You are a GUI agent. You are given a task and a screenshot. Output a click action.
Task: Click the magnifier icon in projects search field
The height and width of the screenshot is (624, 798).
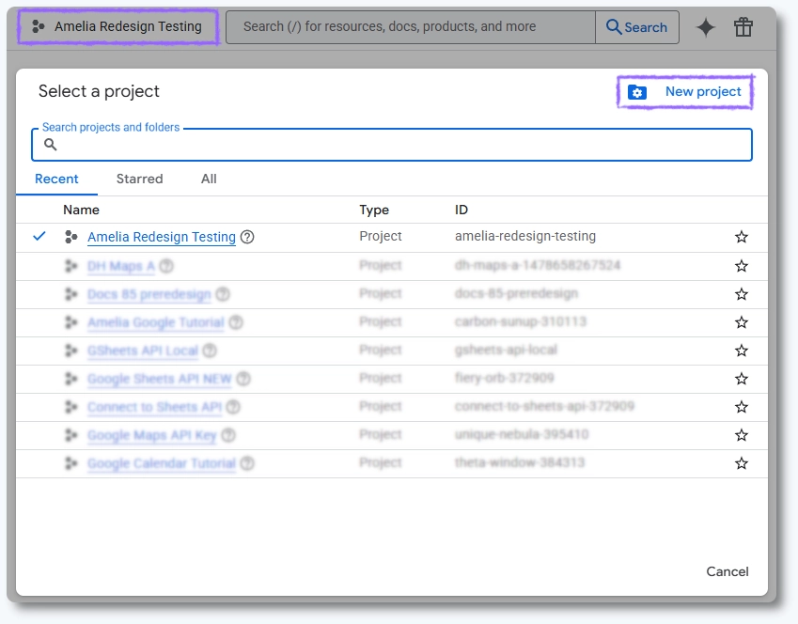click(x=51, y=145)
